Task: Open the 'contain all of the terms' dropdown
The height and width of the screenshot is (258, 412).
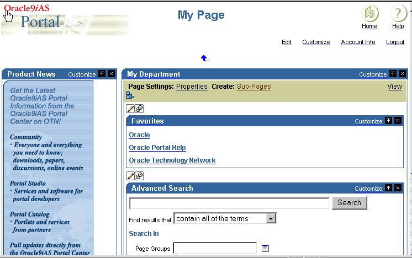Action: 271,219
